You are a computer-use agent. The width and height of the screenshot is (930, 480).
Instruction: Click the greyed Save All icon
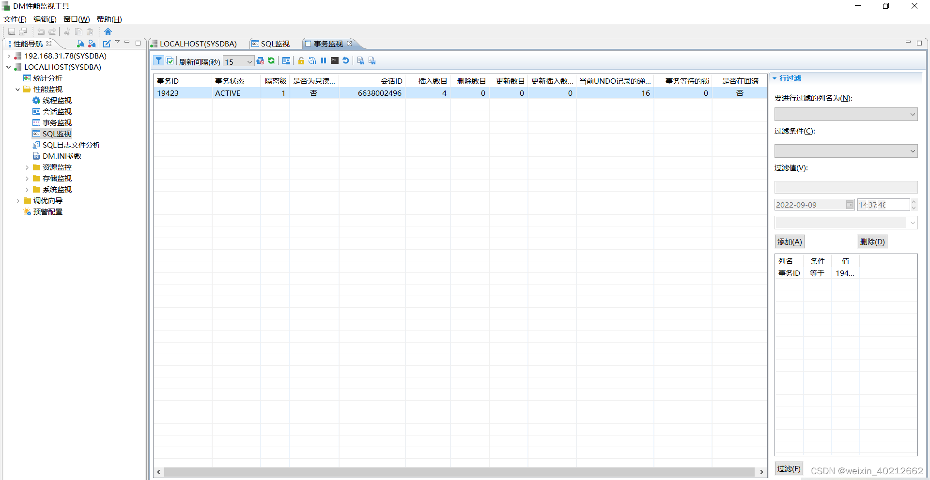[x=23, y=31]
